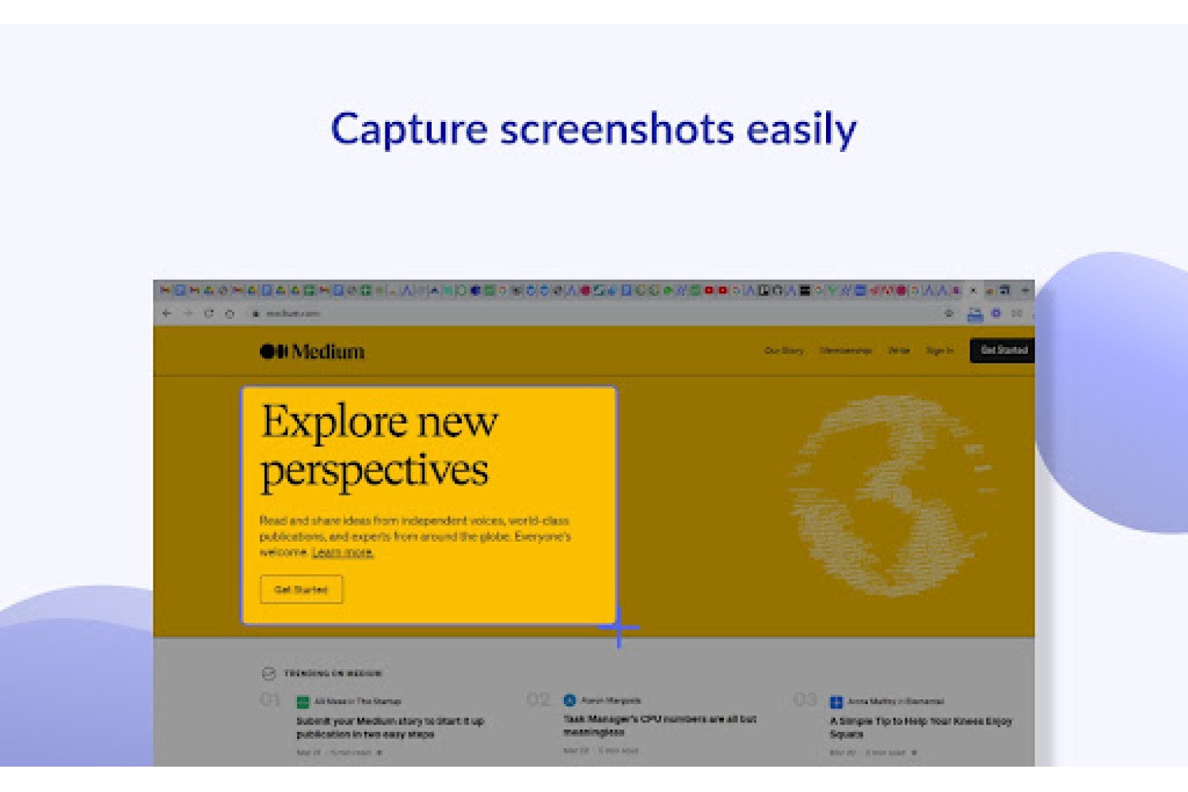Click the outlined Get Started button in the hero

301,589
